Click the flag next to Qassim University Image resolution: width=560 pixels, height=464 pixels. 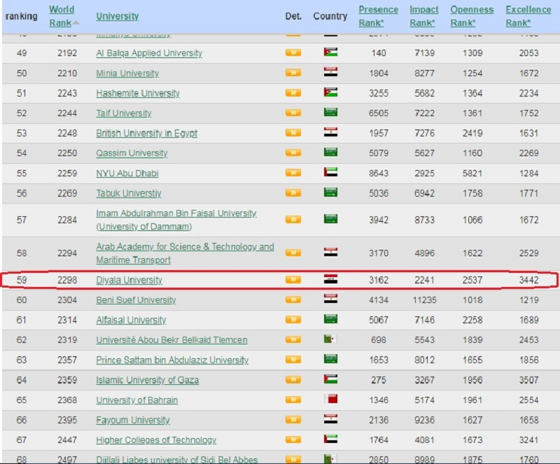330,152
